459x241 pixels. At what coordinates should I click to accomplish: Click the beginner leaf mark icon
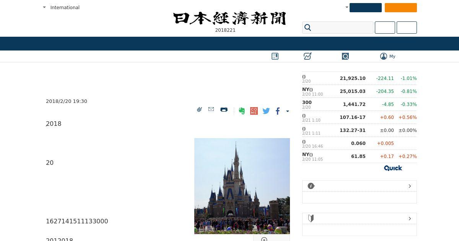311,218
